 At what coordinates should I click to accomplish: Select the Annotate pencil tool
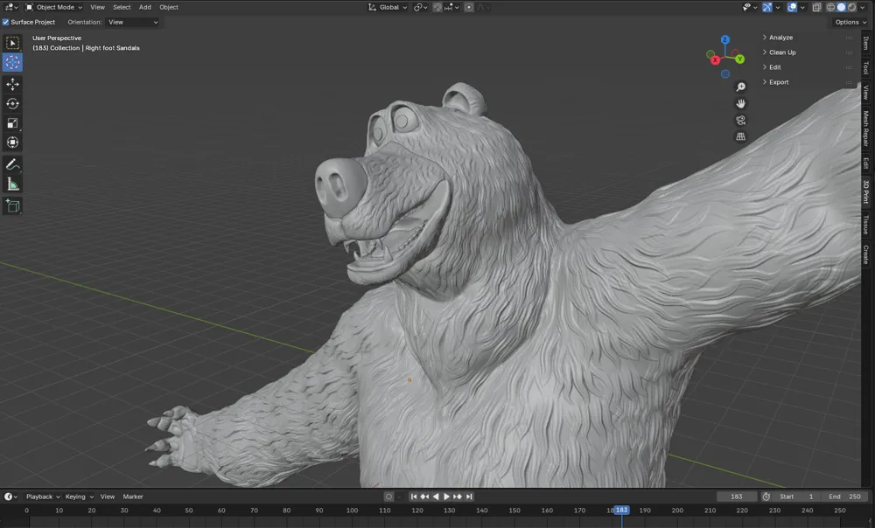(x=12, y=164)
